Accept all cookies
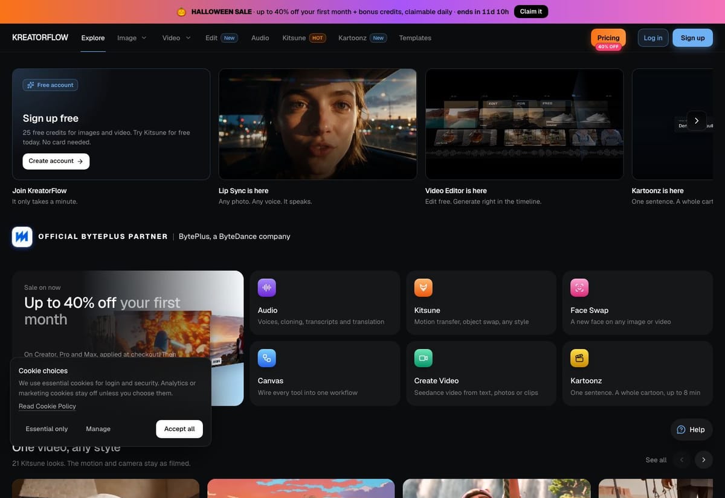 (179, 429)
